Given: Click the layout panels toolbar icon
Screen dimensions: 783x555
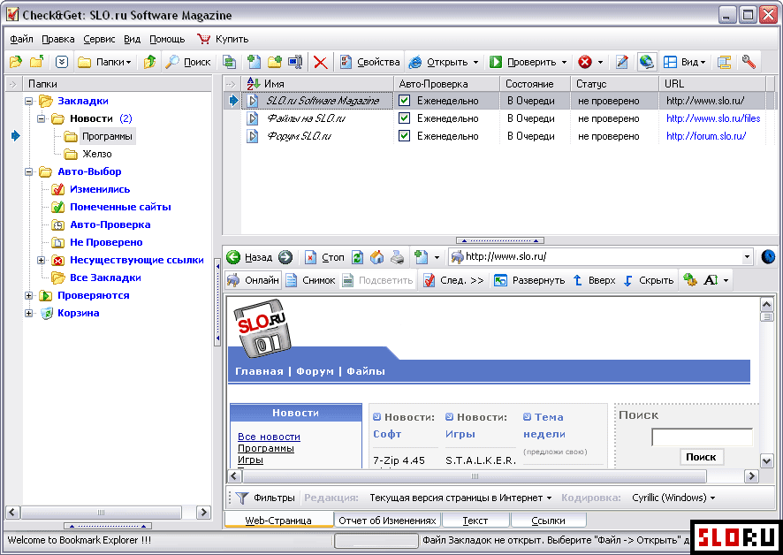Looking at the screenshot, I should (x=724, y=62).
